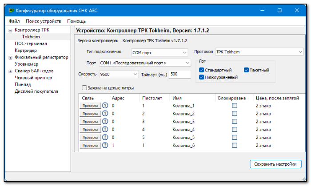Image resolution: width=311 pixels, height=186 pixels.
Task: Disable the Низкоуровневый log checkbox
Action: tap(201, 77)
